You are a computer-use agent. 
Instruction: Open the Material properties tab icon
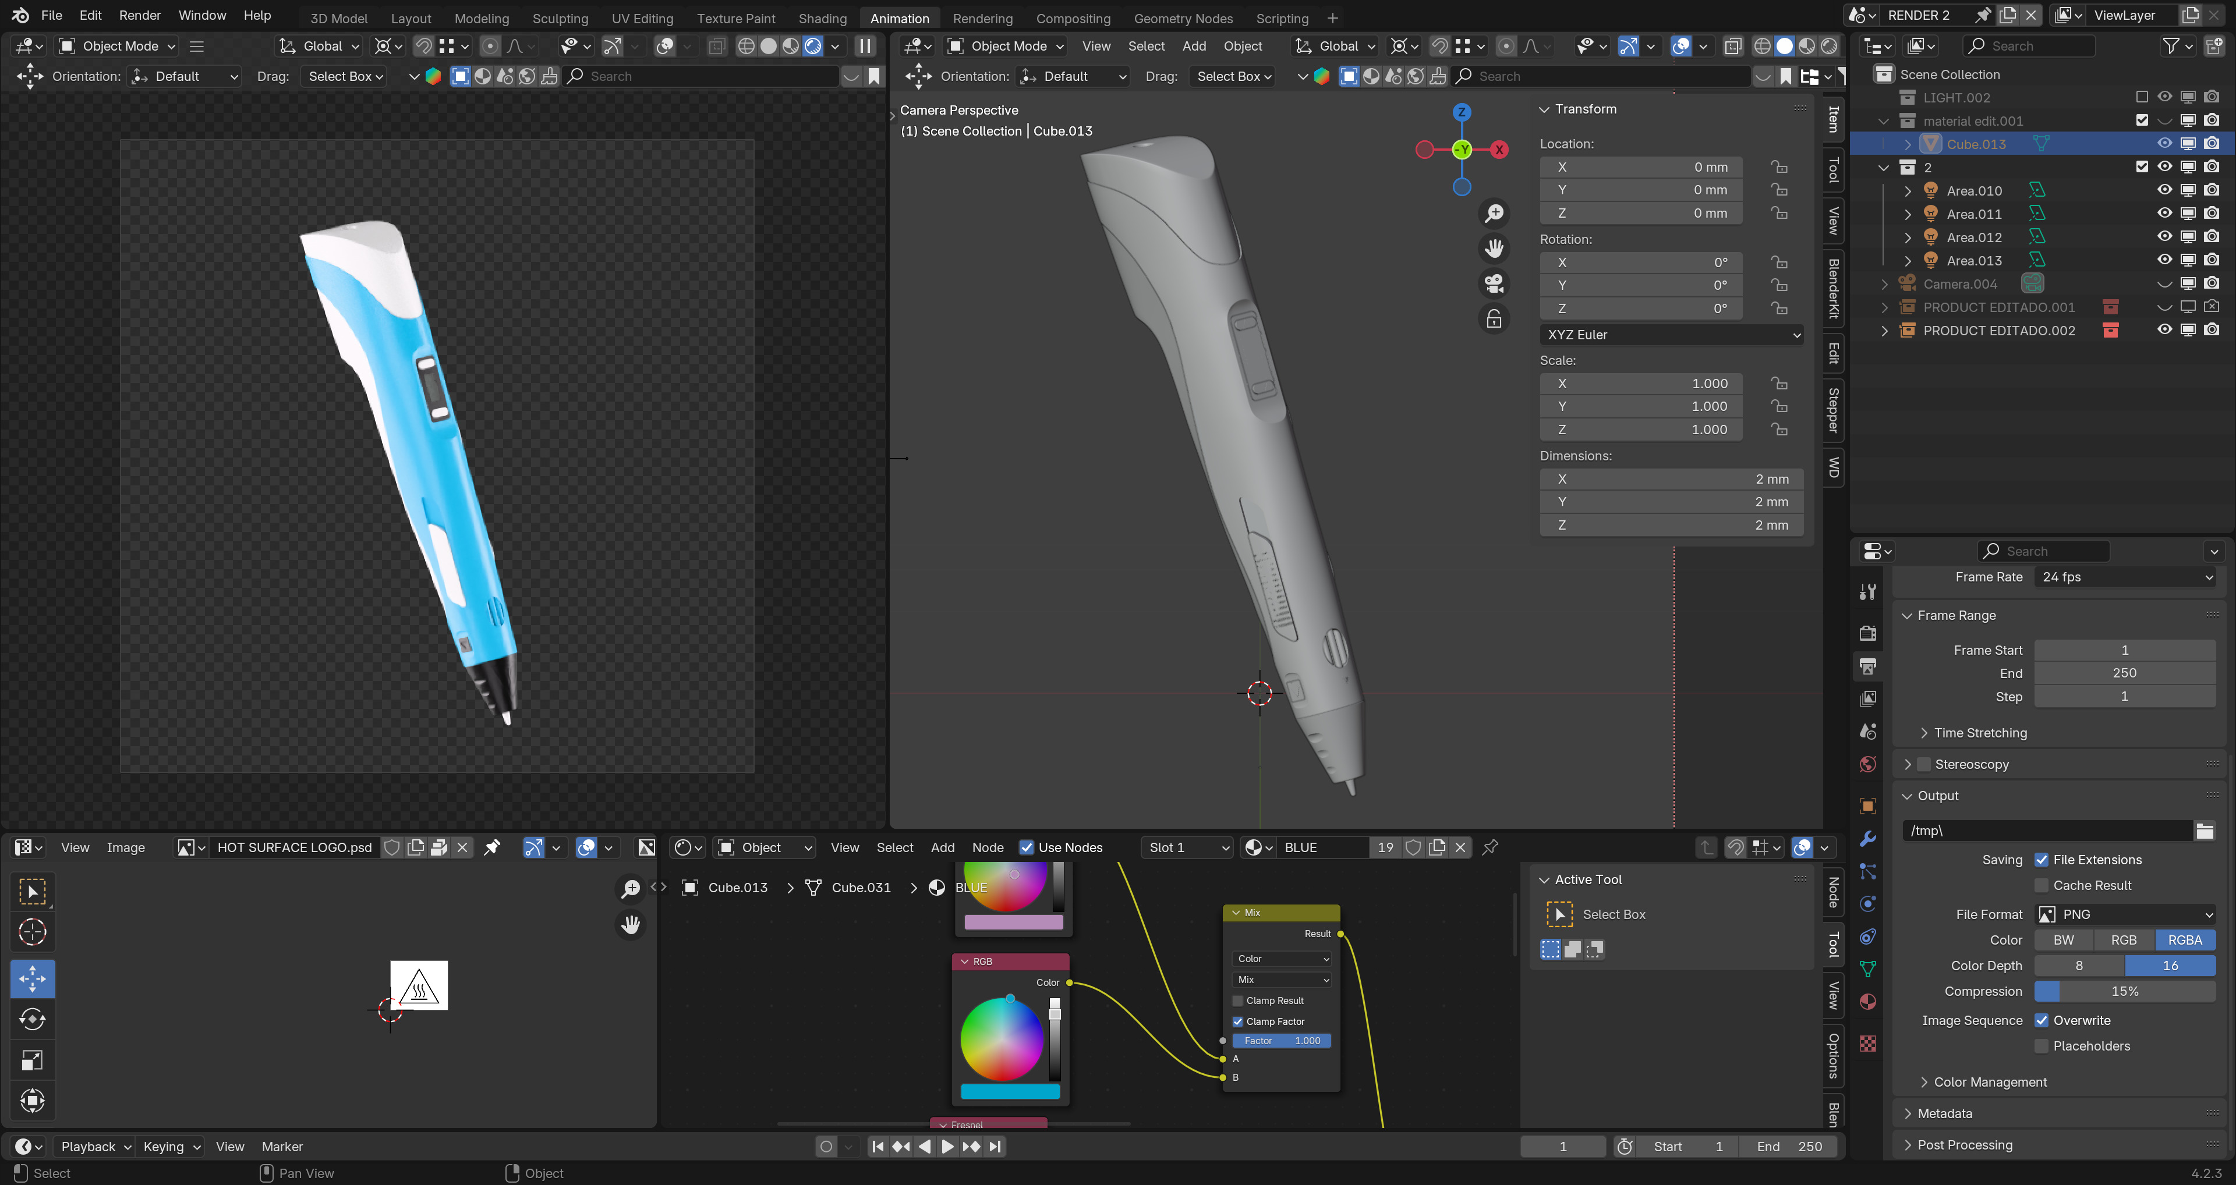pyautogui.click(x=1868, y=1002)
